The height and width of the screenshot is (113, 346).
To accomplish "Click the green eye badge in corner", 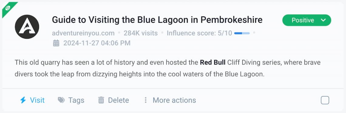I will pyautogui.click(x=8, y=8).
